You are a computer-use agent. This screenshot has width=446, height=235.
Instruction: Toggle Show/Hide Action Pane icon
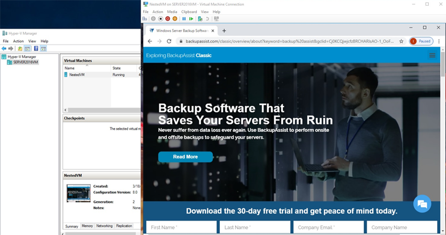point(43,49)
